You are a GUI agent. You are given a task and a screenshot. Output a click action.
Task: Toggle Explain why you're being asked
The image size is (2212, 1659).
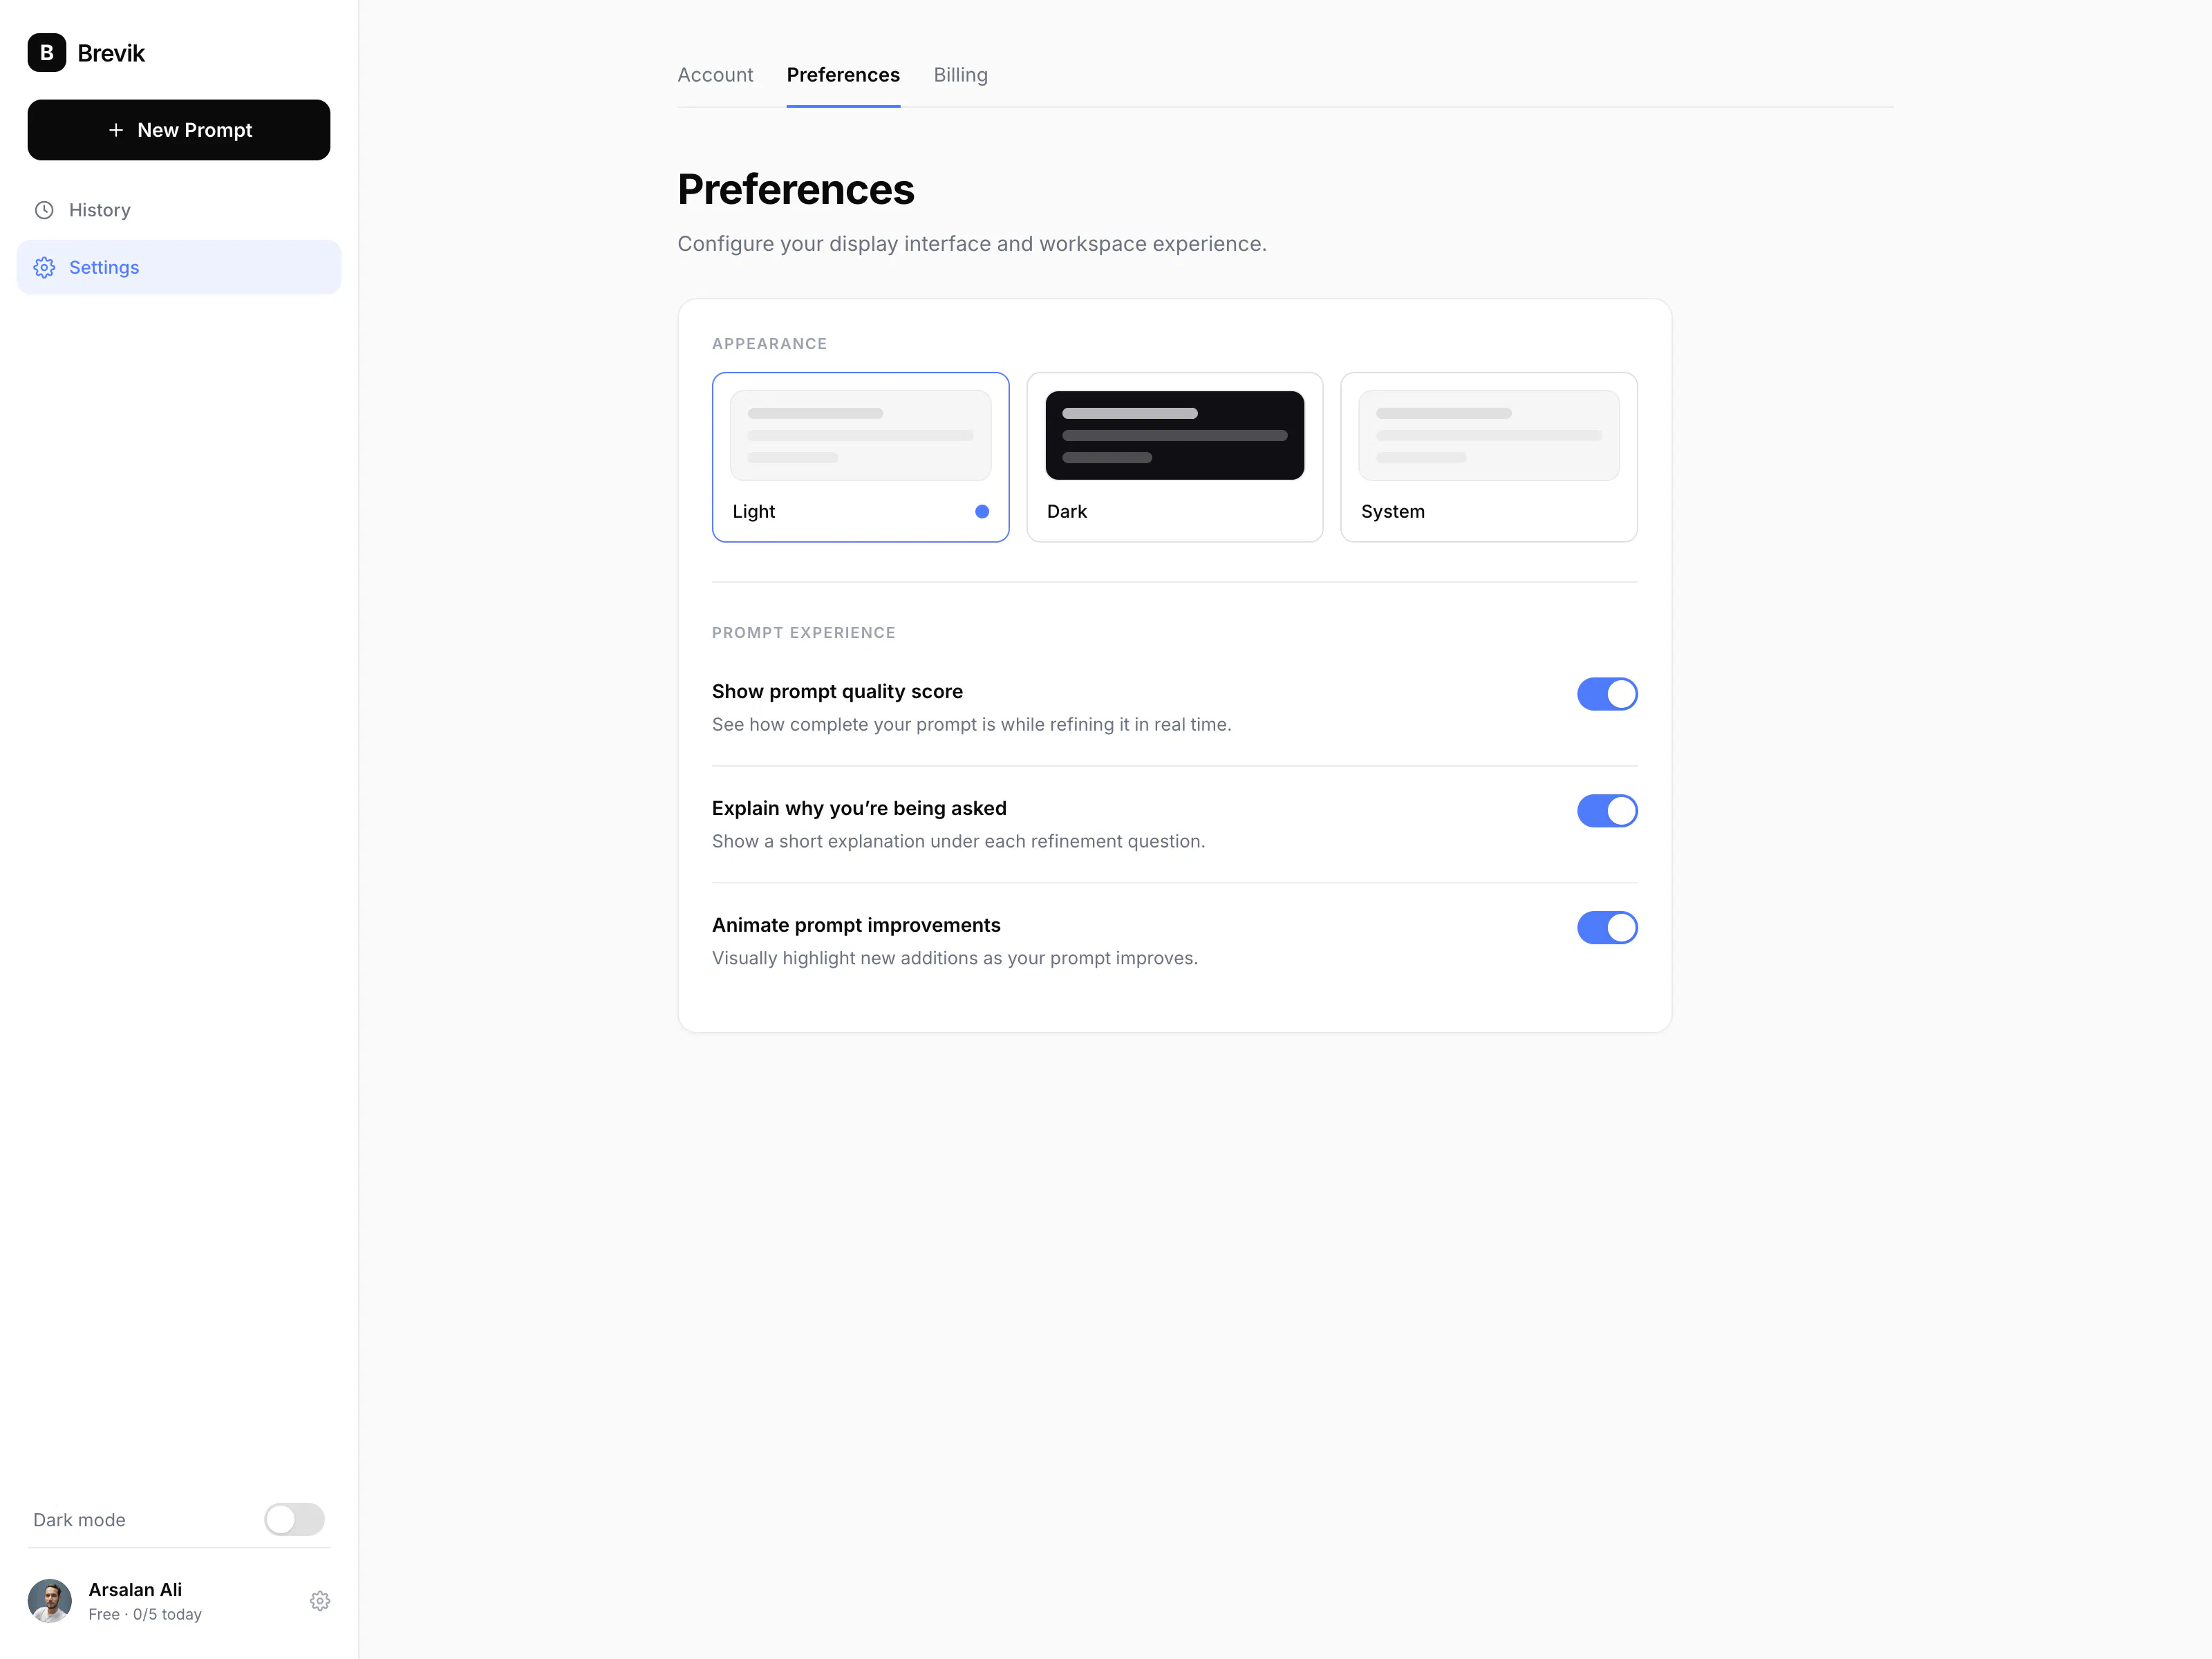click(x=1607, y=811)
